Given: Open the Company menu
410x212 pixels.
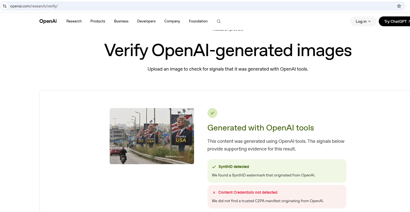Looking at the screenshot, I should (x=172, y=21).
